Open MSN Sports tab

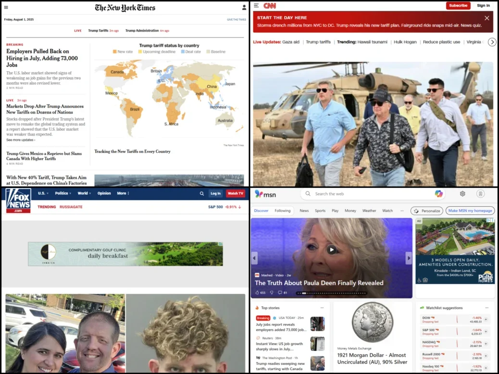click(320, 211)
